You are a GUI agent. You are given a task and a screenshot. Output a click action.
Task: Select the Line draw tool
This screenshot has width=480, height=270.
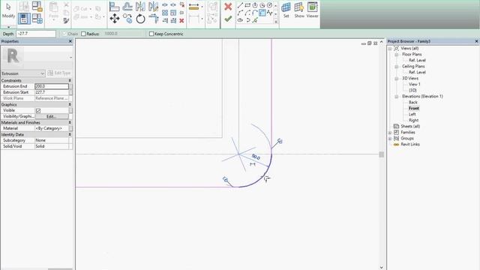240,5
